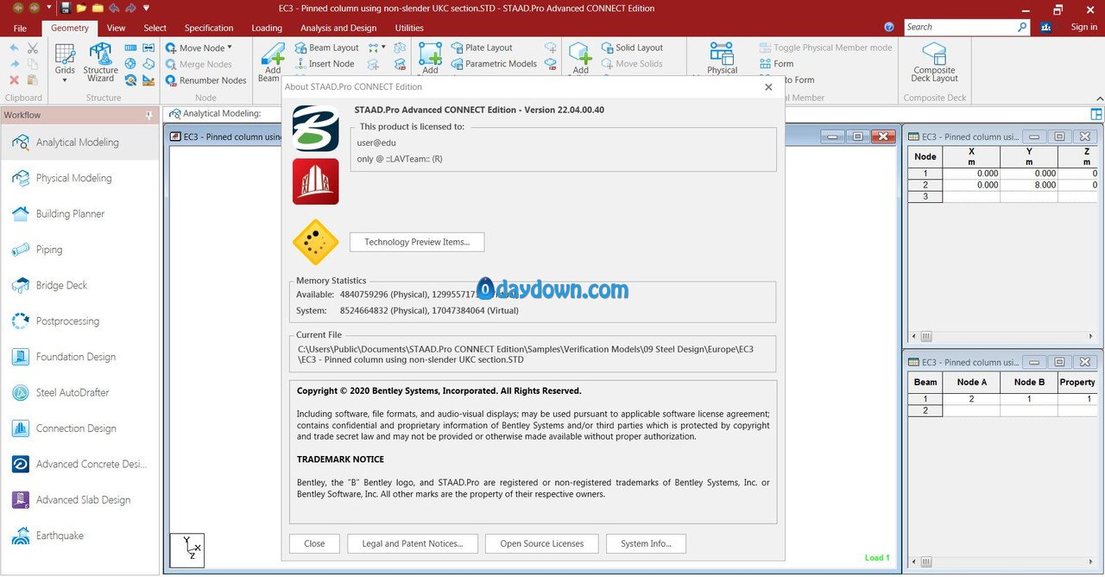1105x577 pixels.
Task: Click Legal and Patent Notices button
Action: click(x=412, y=543)
